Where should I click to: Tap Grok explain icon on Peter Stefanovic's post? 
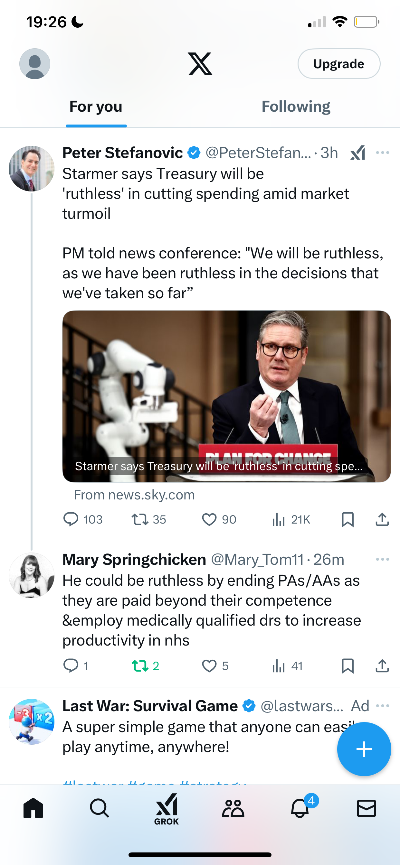point(357,153)
